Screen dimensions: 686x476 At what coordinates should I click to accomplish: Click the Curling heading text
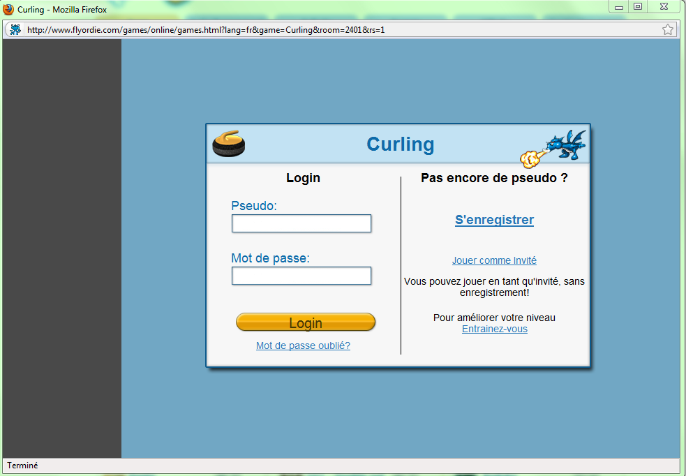[401, 144]
